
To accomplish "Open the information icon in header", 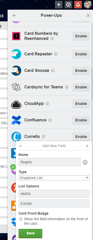I will click(x=68, y=5).
